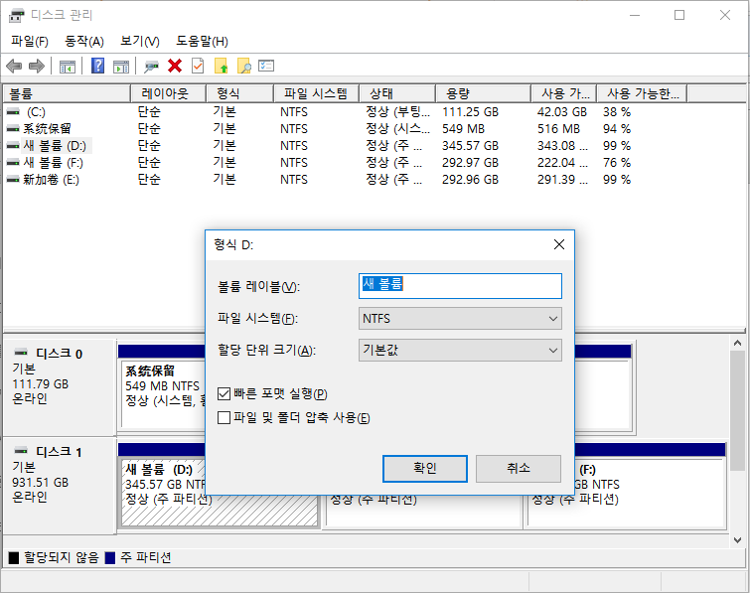Screen dimensions: 750x593
Task: Click the drive icon of the (C:) row
Action: click(x=13, y=112)
